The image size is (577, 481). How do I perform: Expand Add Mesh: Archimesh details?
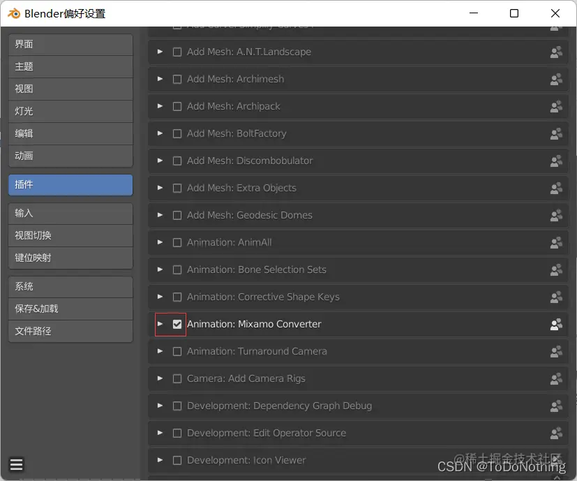coord(160,79)
